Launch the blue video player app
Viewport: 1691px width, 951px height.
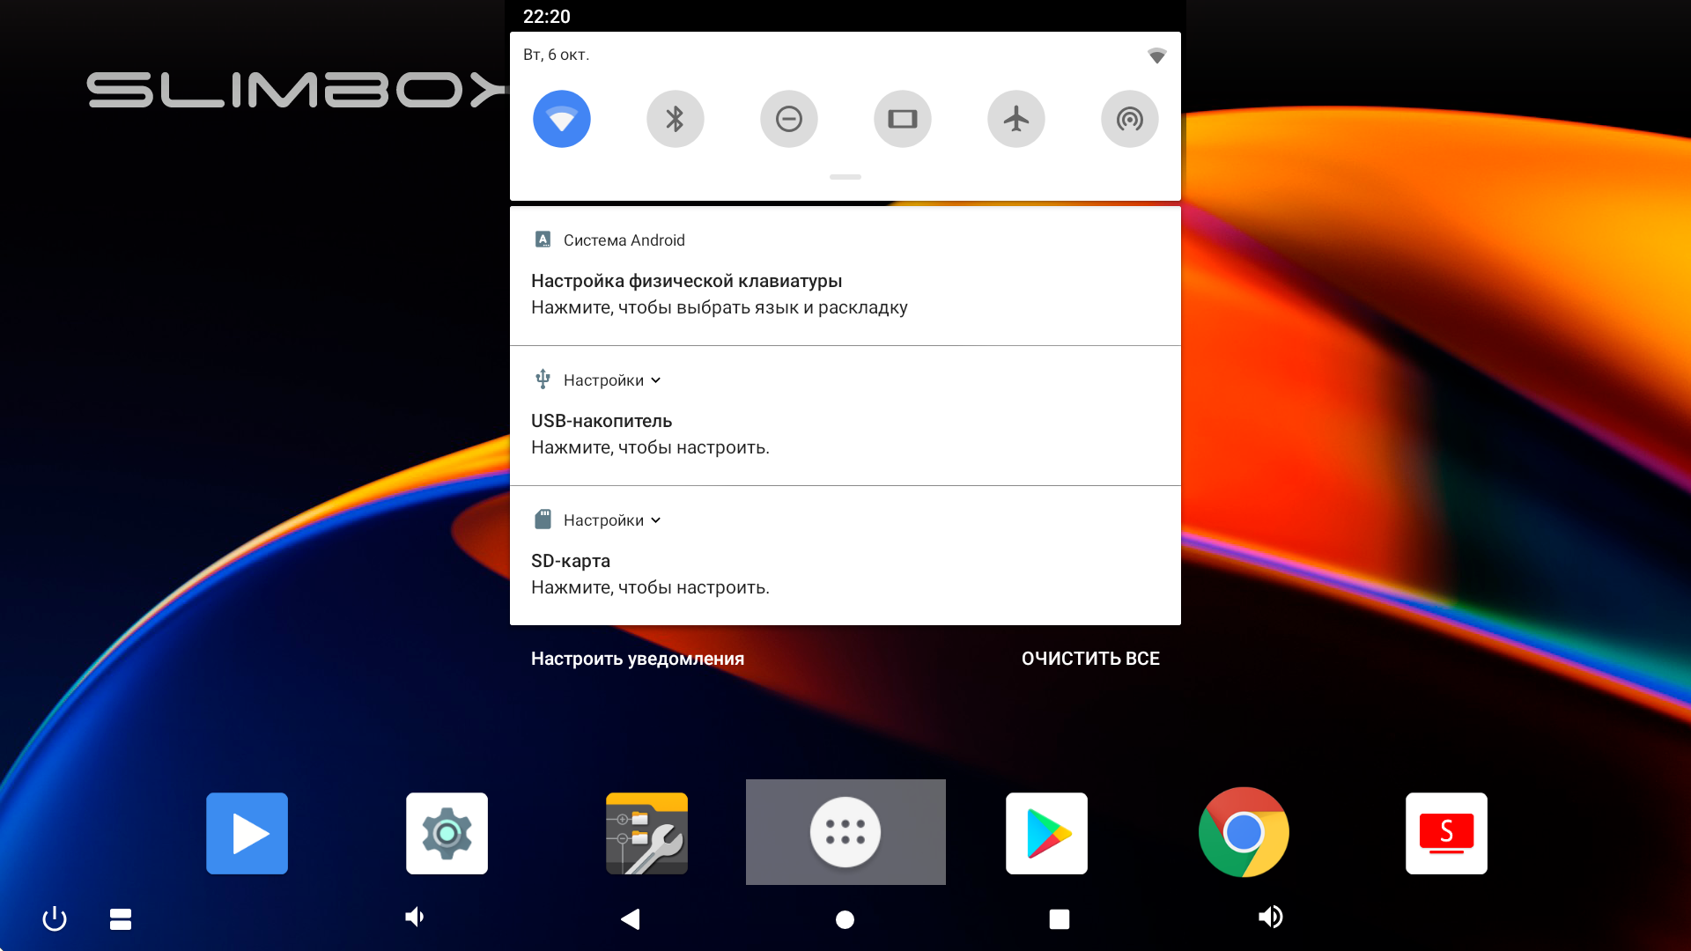coord(247,833)
